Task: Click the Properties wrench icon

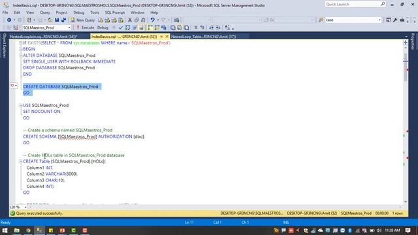Action: (395, 20)
